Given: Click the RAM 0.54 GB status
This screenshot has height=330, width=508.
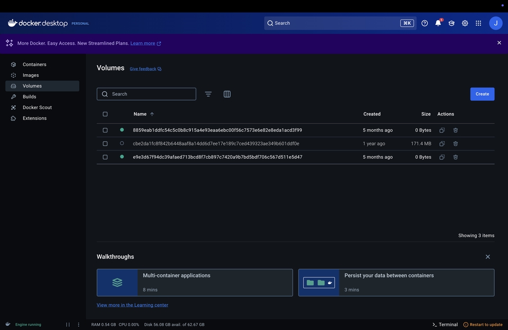Looking at the screenshot, I should [103, 325].
